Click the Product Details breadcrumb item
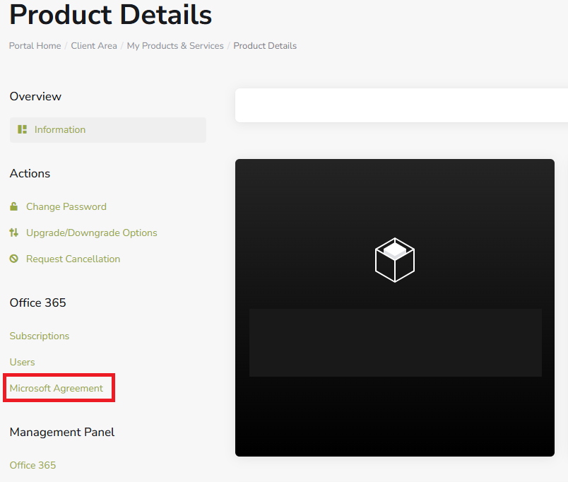568x482 pixels. (x=265, y=46)
